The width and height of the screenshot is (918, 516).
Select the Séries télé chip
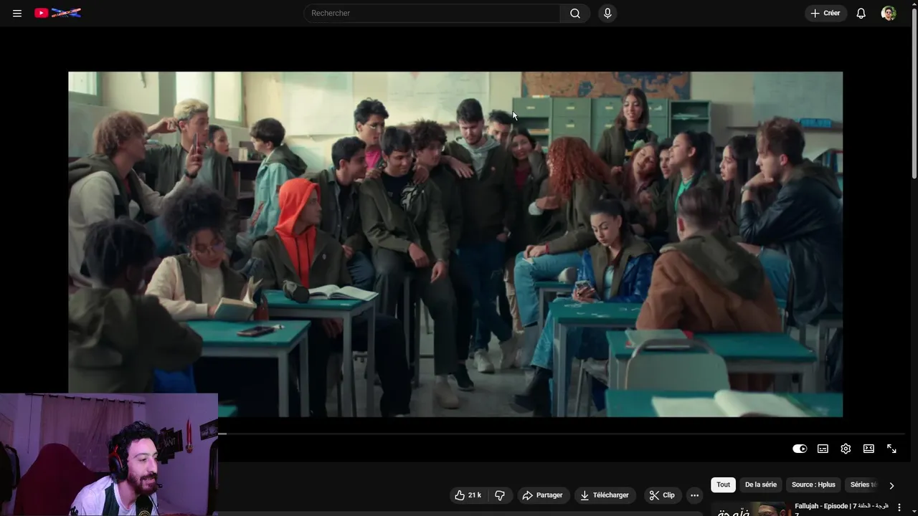tap(863, 484)
